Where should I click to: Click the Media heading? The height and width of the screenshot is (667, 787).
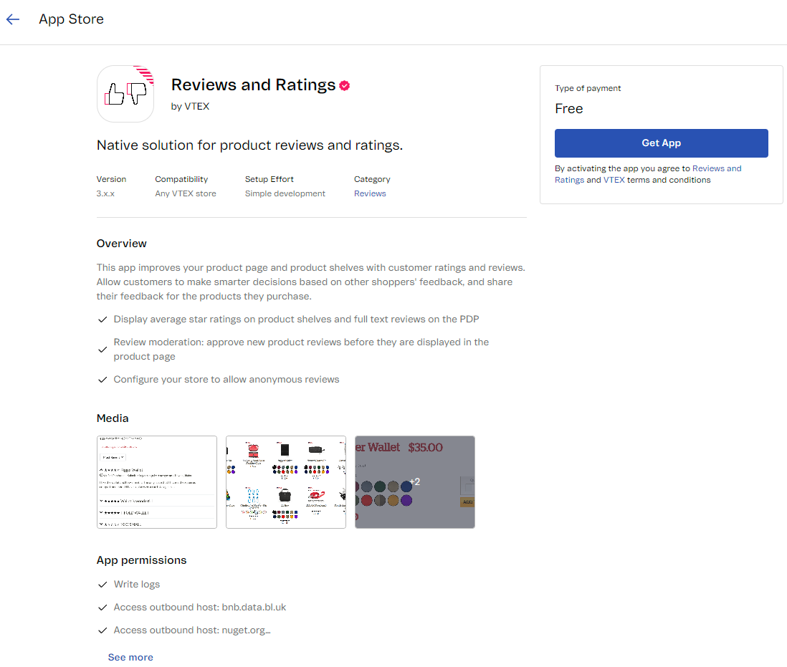(x=113, y=418)
